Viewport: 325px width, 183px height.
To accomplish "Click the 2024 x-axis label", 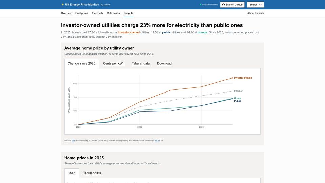I will [201, 127].
